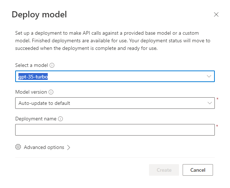Show info tooltip beside Deployment name
The image size is (230, 188).
pyautogui.click(x=60, y=119)
